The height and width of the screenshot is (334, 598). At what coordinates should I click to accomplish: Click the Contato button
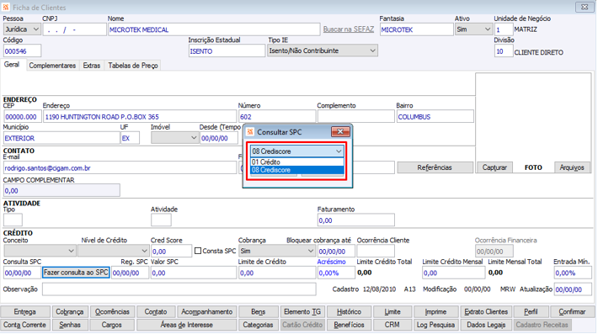(x=156, y=312)
